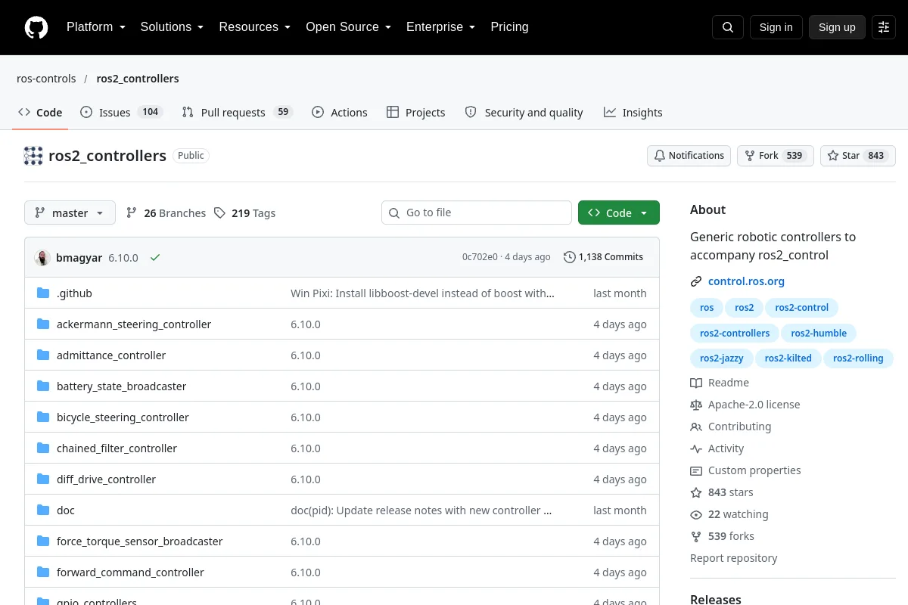The height and width of the screenshot is (605, 908).
Task: Click the Contributing people icon
Action: point(696,427)
